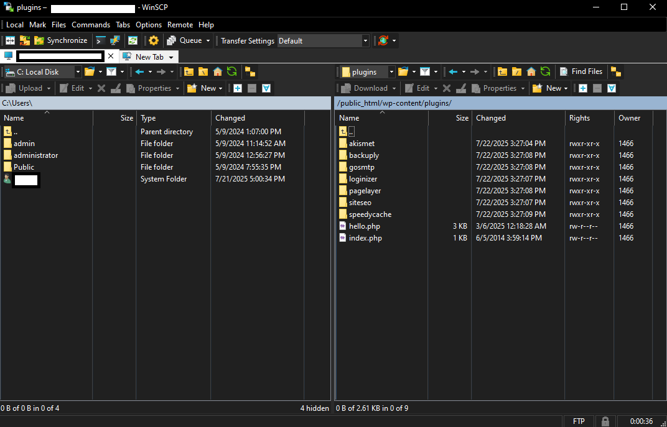Go to local home directory icon

218,71
